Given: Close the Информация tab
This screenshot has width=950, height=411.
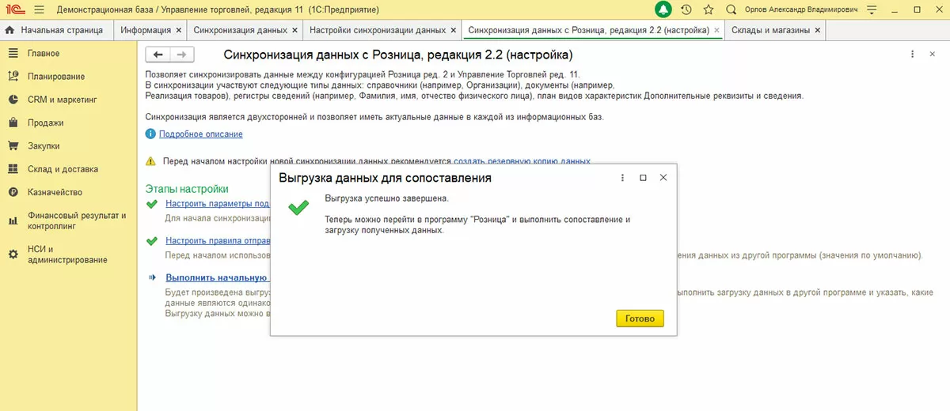Looking at the screenshot, I should tap(178, 30).
